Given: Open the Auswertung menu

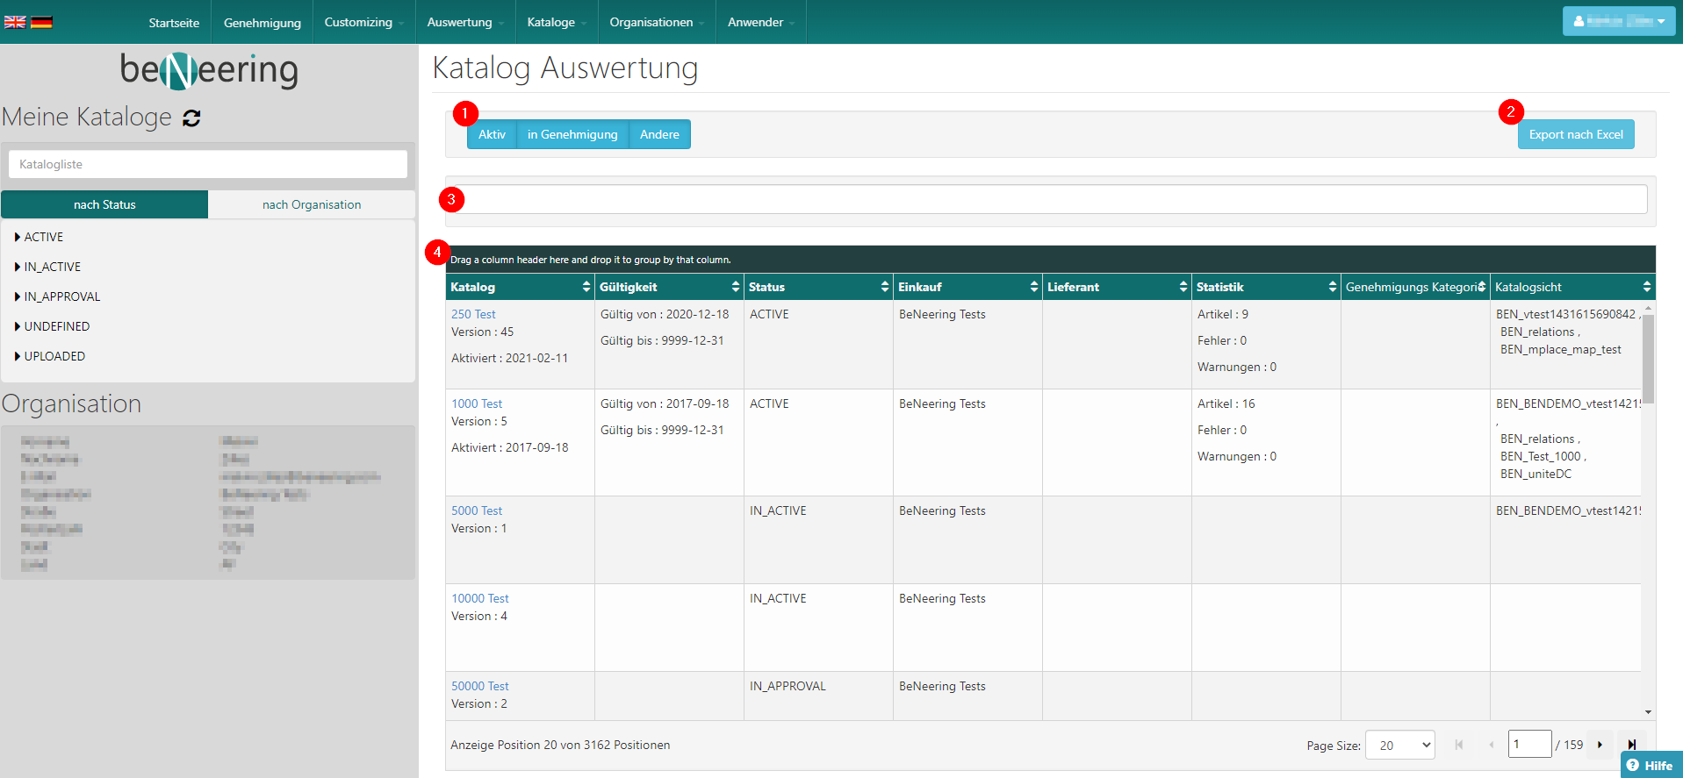Looking at the screenshot, I should (464, 22).
